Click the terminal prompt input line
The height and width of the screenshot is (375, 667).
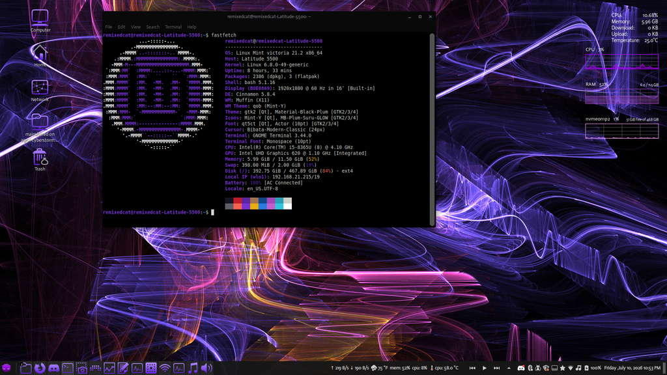tap(158, 212)
